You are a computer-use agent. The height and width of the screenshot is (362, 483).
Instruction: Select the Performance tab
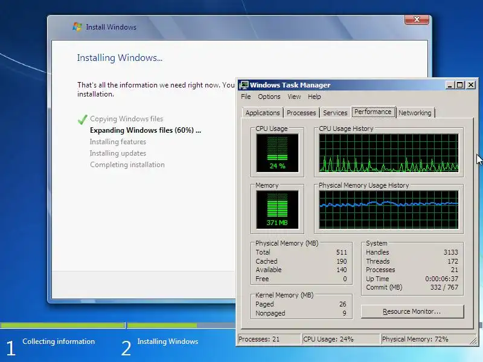pyautogui.click(x=373, y=112)
